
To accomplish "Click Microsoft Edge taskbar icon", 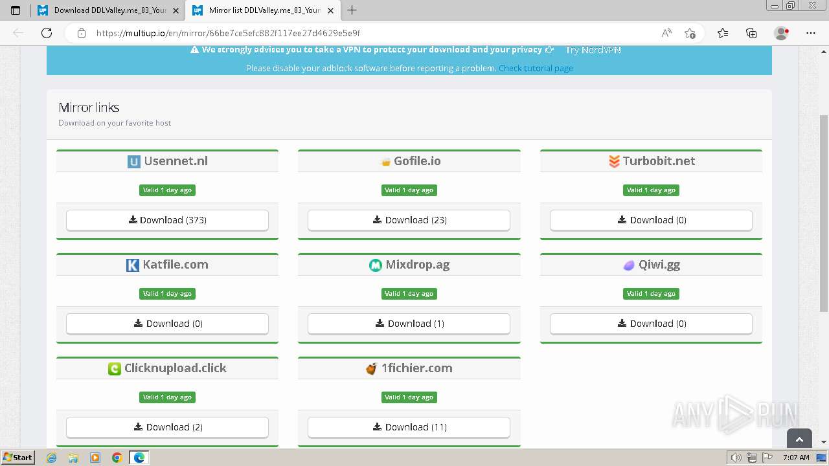I will click(x=139, y=458).
